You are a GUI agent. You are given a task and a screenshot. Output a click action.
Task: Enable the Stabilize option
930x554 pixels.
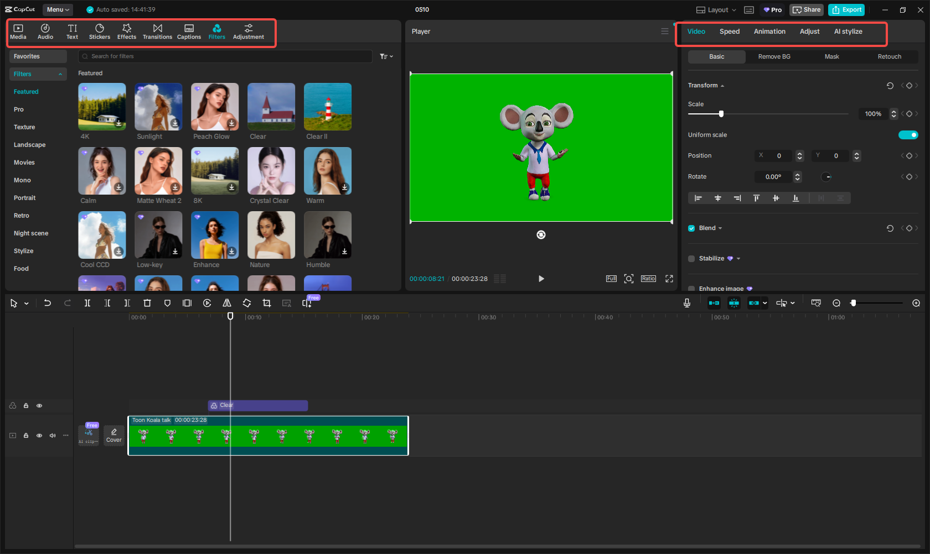click(x=691, y=258)
